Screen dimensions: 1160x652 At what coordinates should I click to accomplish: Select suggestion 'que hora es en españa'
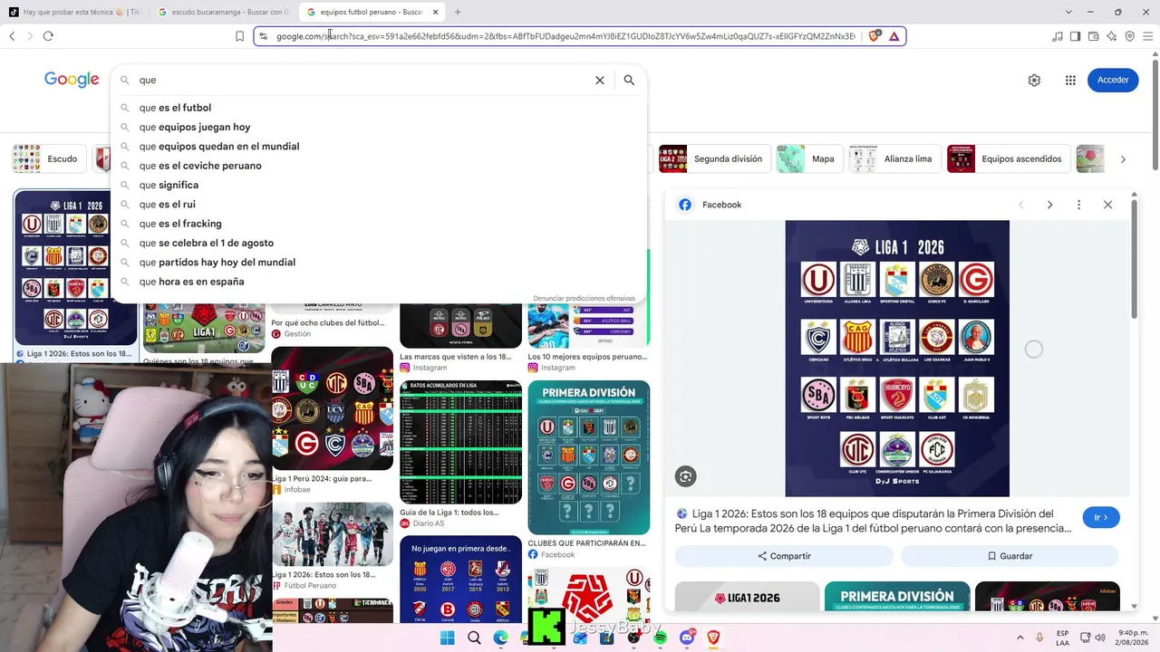tap(379, 282)
